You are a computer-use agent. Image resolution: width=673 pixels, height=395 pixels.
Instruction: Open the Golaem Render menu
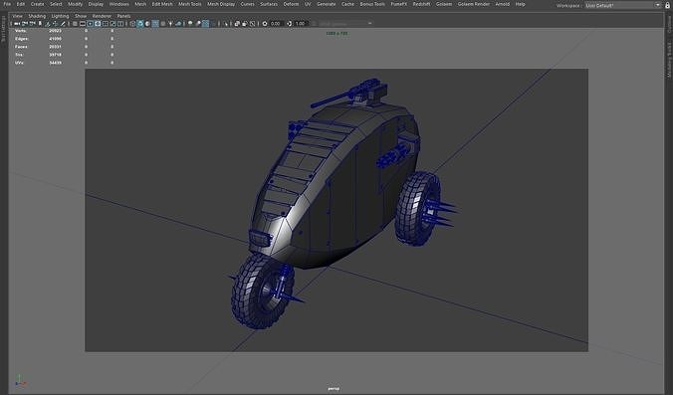tap(474, 4)
